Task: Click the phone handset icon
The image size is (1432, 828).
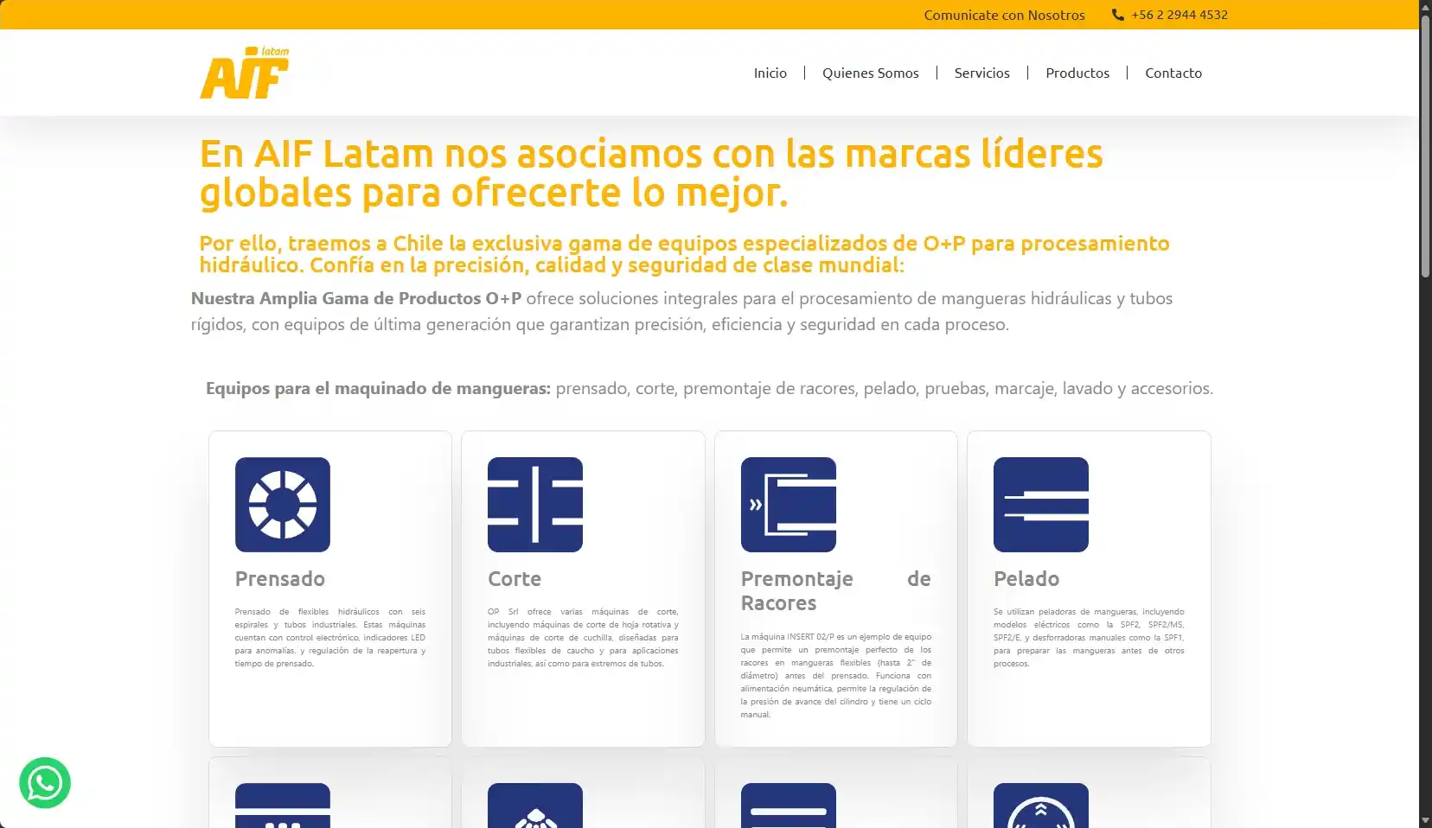Action: point(1118,15)
